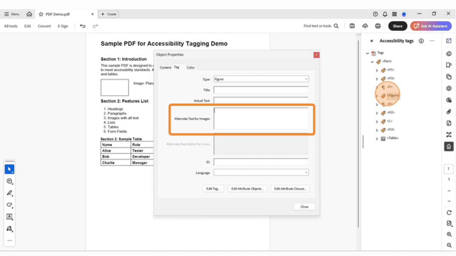456x256 pixels.
Task: Collapse the Part tag tree node
Action: (372, 61)
